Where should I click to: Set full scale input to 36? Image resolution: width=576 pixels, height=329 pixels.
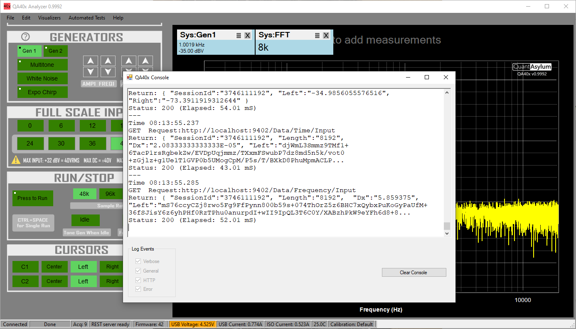pyautogui.click(x=92, y=144)
